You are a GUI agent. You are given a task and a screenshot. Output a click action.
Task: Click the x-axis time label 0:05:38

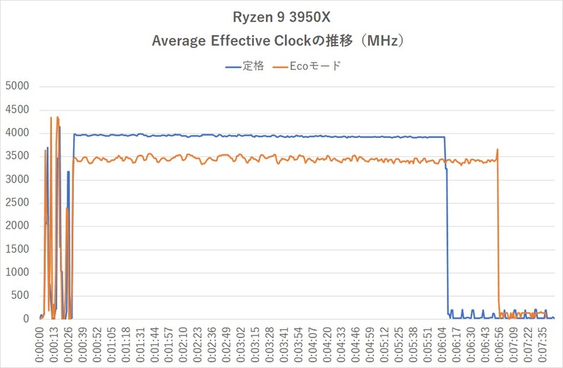pyautogui.click(x=412, y=345)
